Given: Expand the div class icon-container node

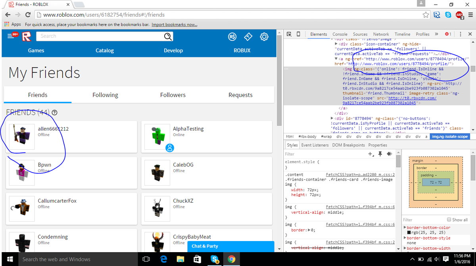Looking at the screenshot, I should (337, 44).
